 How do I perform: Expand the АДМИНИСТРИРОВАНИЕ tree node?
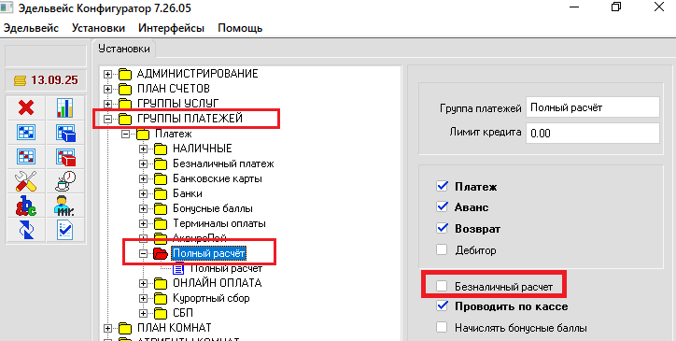pyautogui.click(x=107, y=74)
